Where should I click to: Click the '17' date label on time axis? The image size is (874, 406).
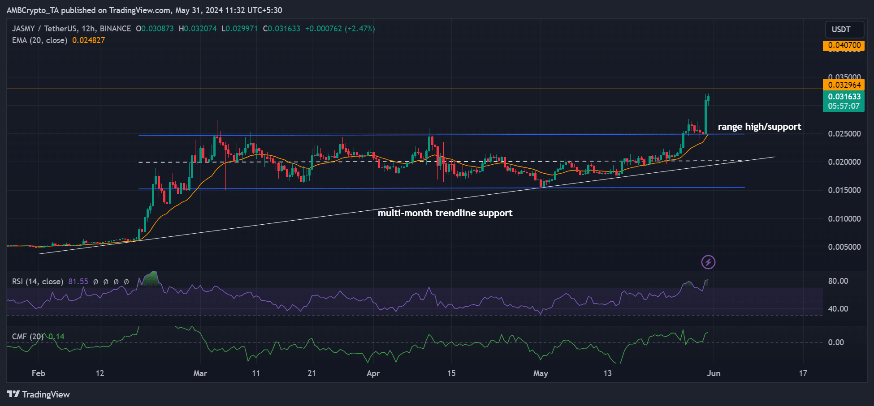coord(803,373)
